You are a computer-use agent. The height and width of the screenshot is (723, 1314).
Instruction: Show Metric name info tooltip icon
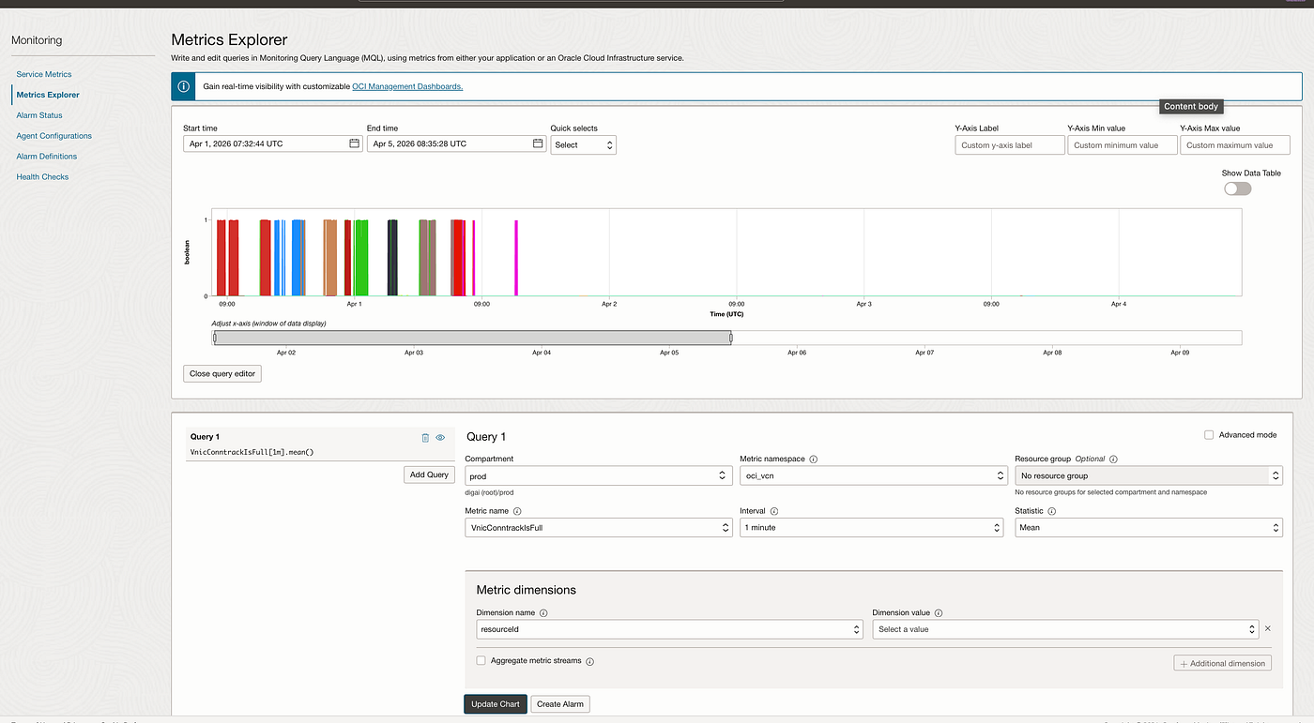517,511
